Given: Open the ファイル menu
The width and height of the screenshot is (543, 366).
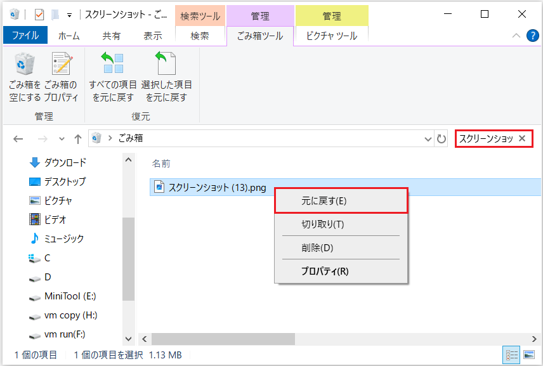Looking at the screenshot, I should [x=25, y=36].
